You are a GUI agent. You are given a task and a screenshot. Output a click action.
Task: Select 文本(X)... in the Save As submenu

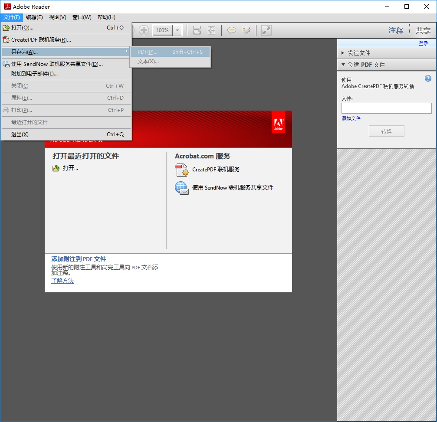[170, 62]
